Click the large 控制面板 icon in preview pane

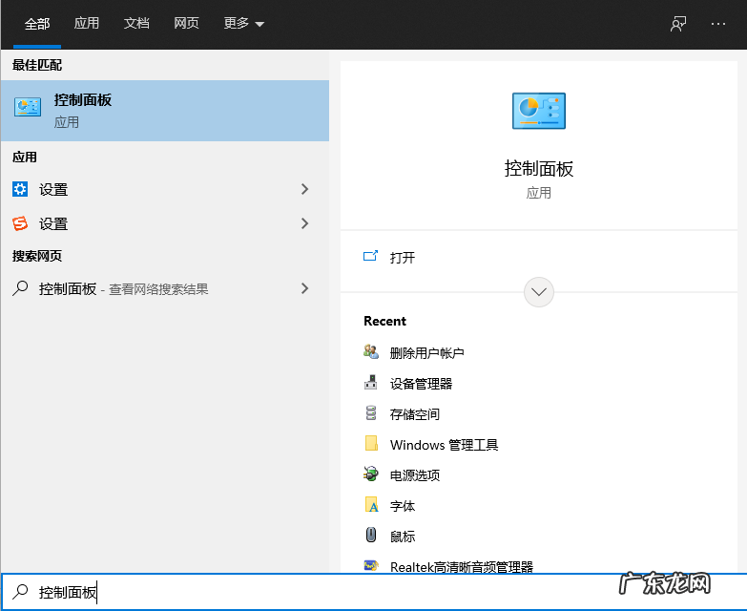(x=539, y=111)
